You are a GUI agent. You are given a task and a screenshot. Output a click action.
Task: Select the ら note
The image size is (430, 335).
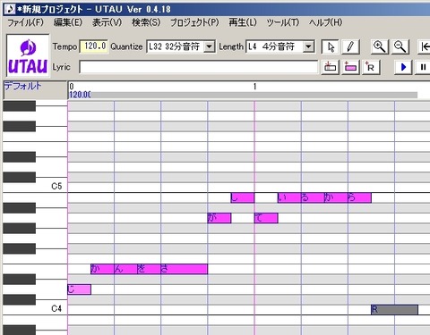pyautogui.click(x=359, y=197)
